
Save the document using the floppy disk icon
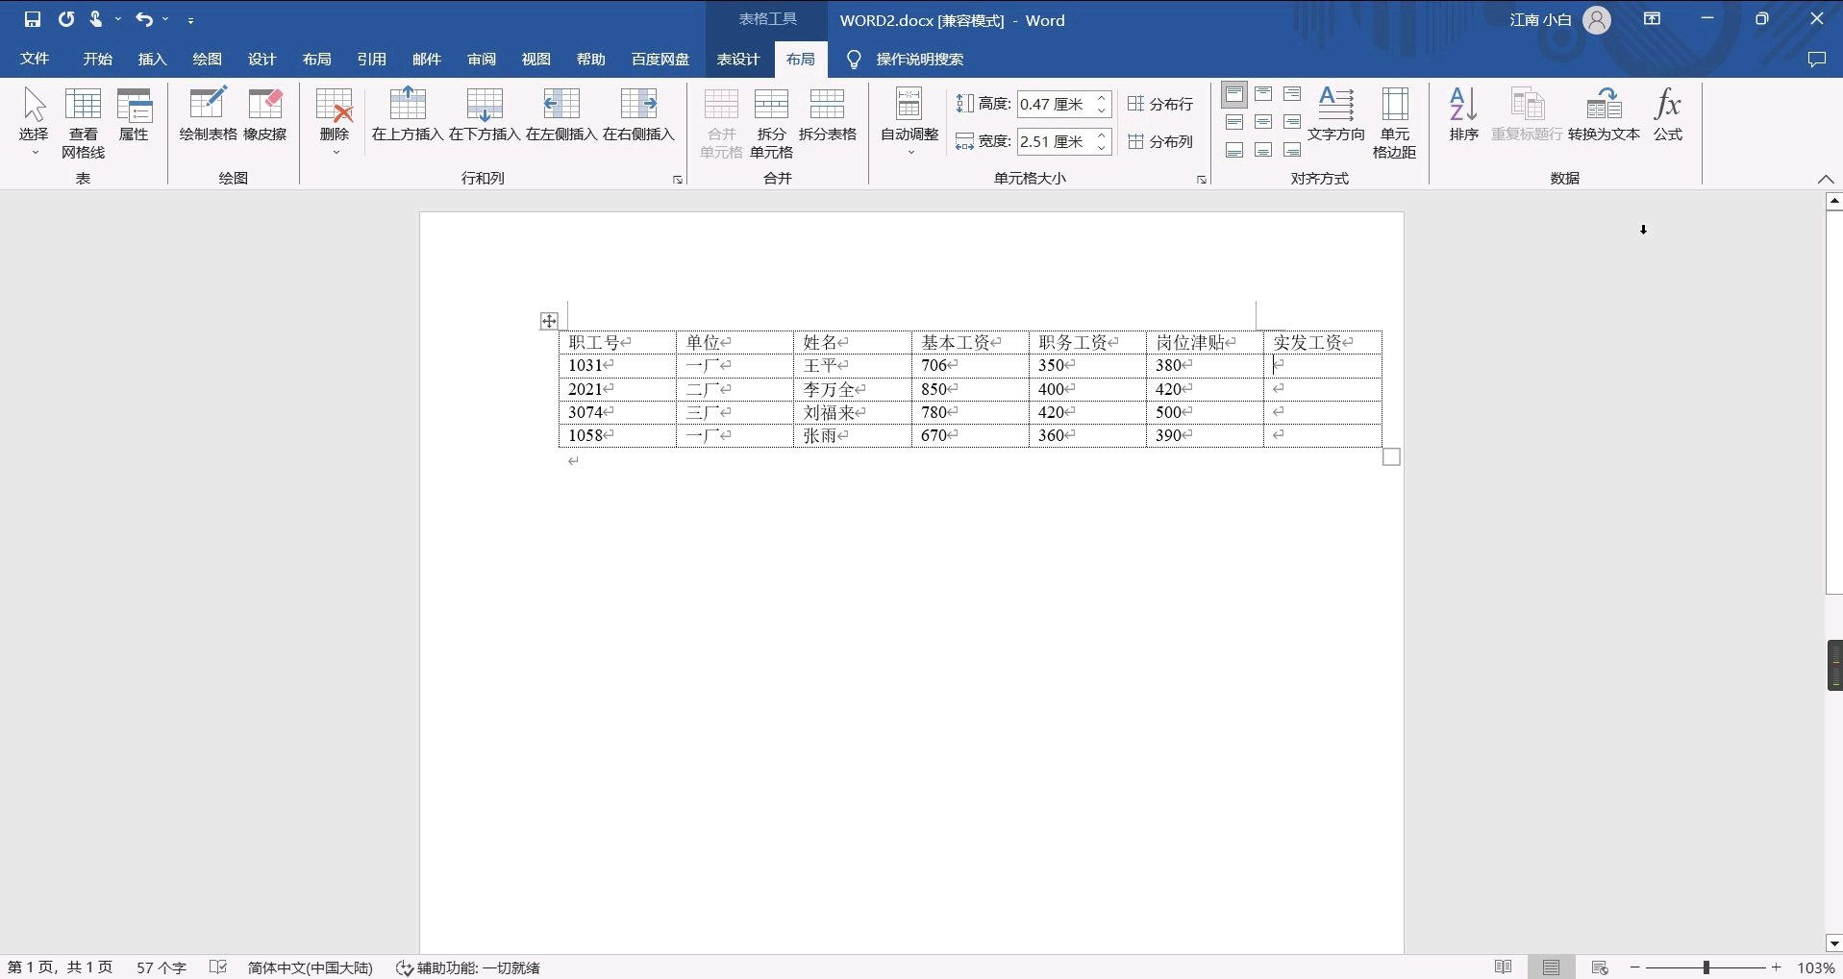coord(33,19)
